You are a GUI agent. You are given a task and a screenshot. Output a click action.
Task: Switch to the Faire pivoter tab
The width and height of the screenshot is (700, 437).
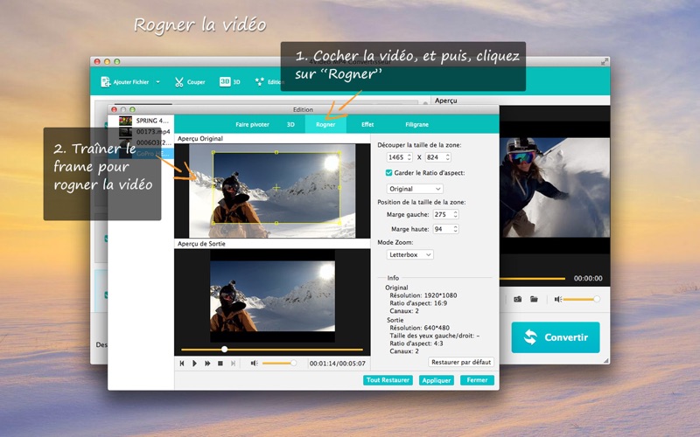tap(252, 124)
